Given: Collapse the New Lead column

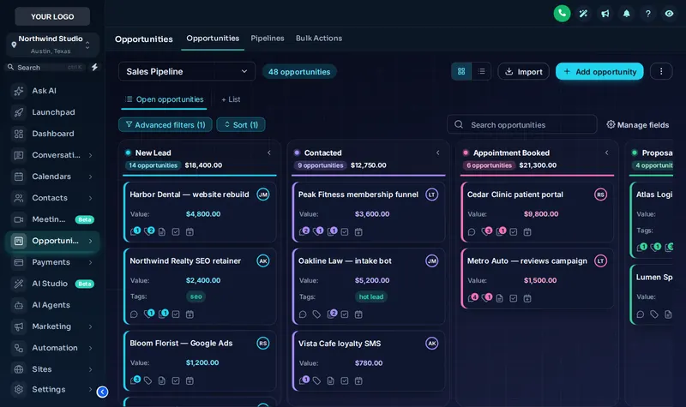Looking at the screenshot, I should click(x=269, y=153).
